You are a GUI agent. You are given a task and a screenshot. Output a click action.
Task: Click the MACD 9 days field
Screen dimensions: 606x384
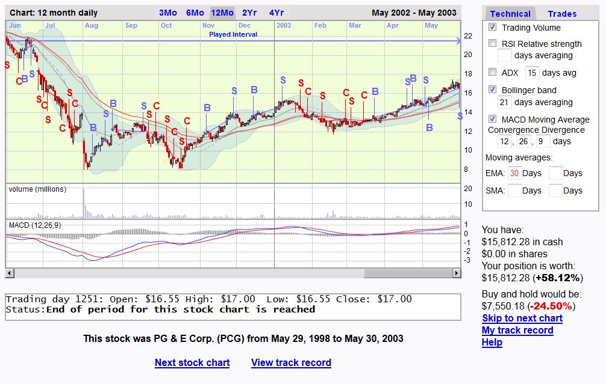(543, 141)
